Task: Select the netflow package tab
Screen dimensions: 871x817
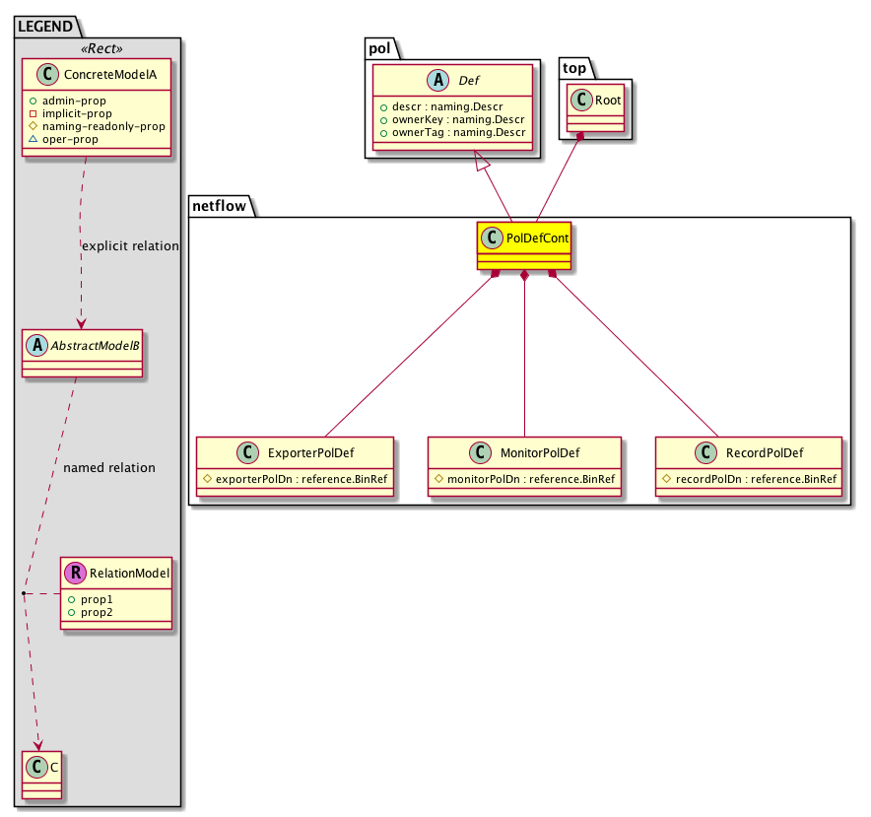Action: 220,205
